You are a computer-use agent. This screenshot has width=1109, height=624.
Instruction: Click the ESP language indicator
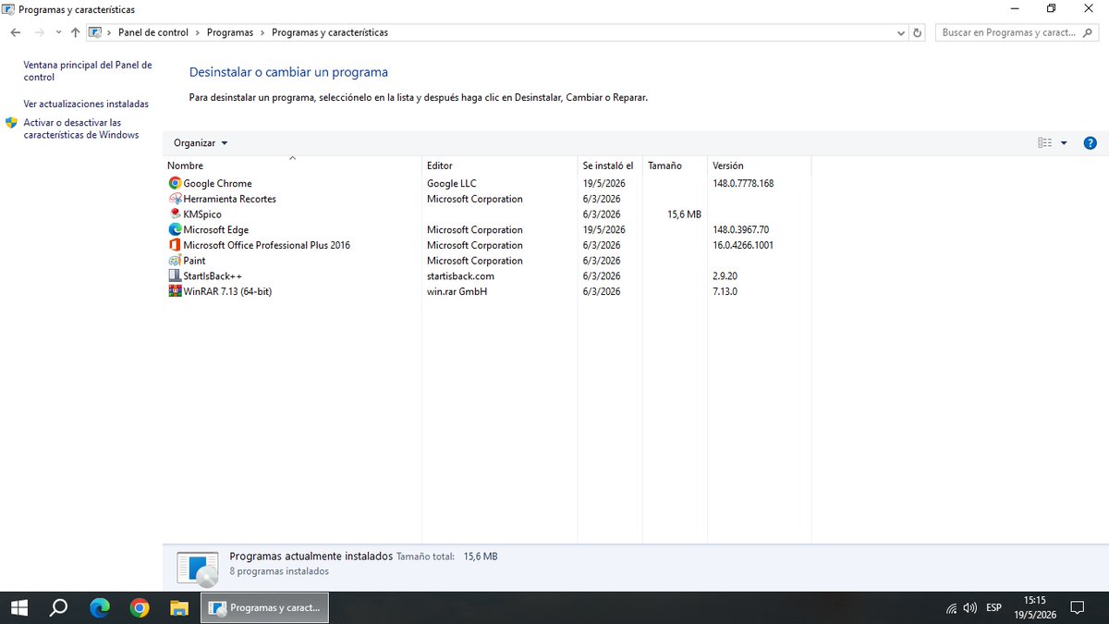click(x=993, y=608)
